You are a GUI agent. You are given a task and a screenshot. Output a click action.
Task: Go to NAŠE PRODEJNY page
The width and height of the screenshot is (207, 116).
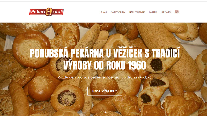137,12
